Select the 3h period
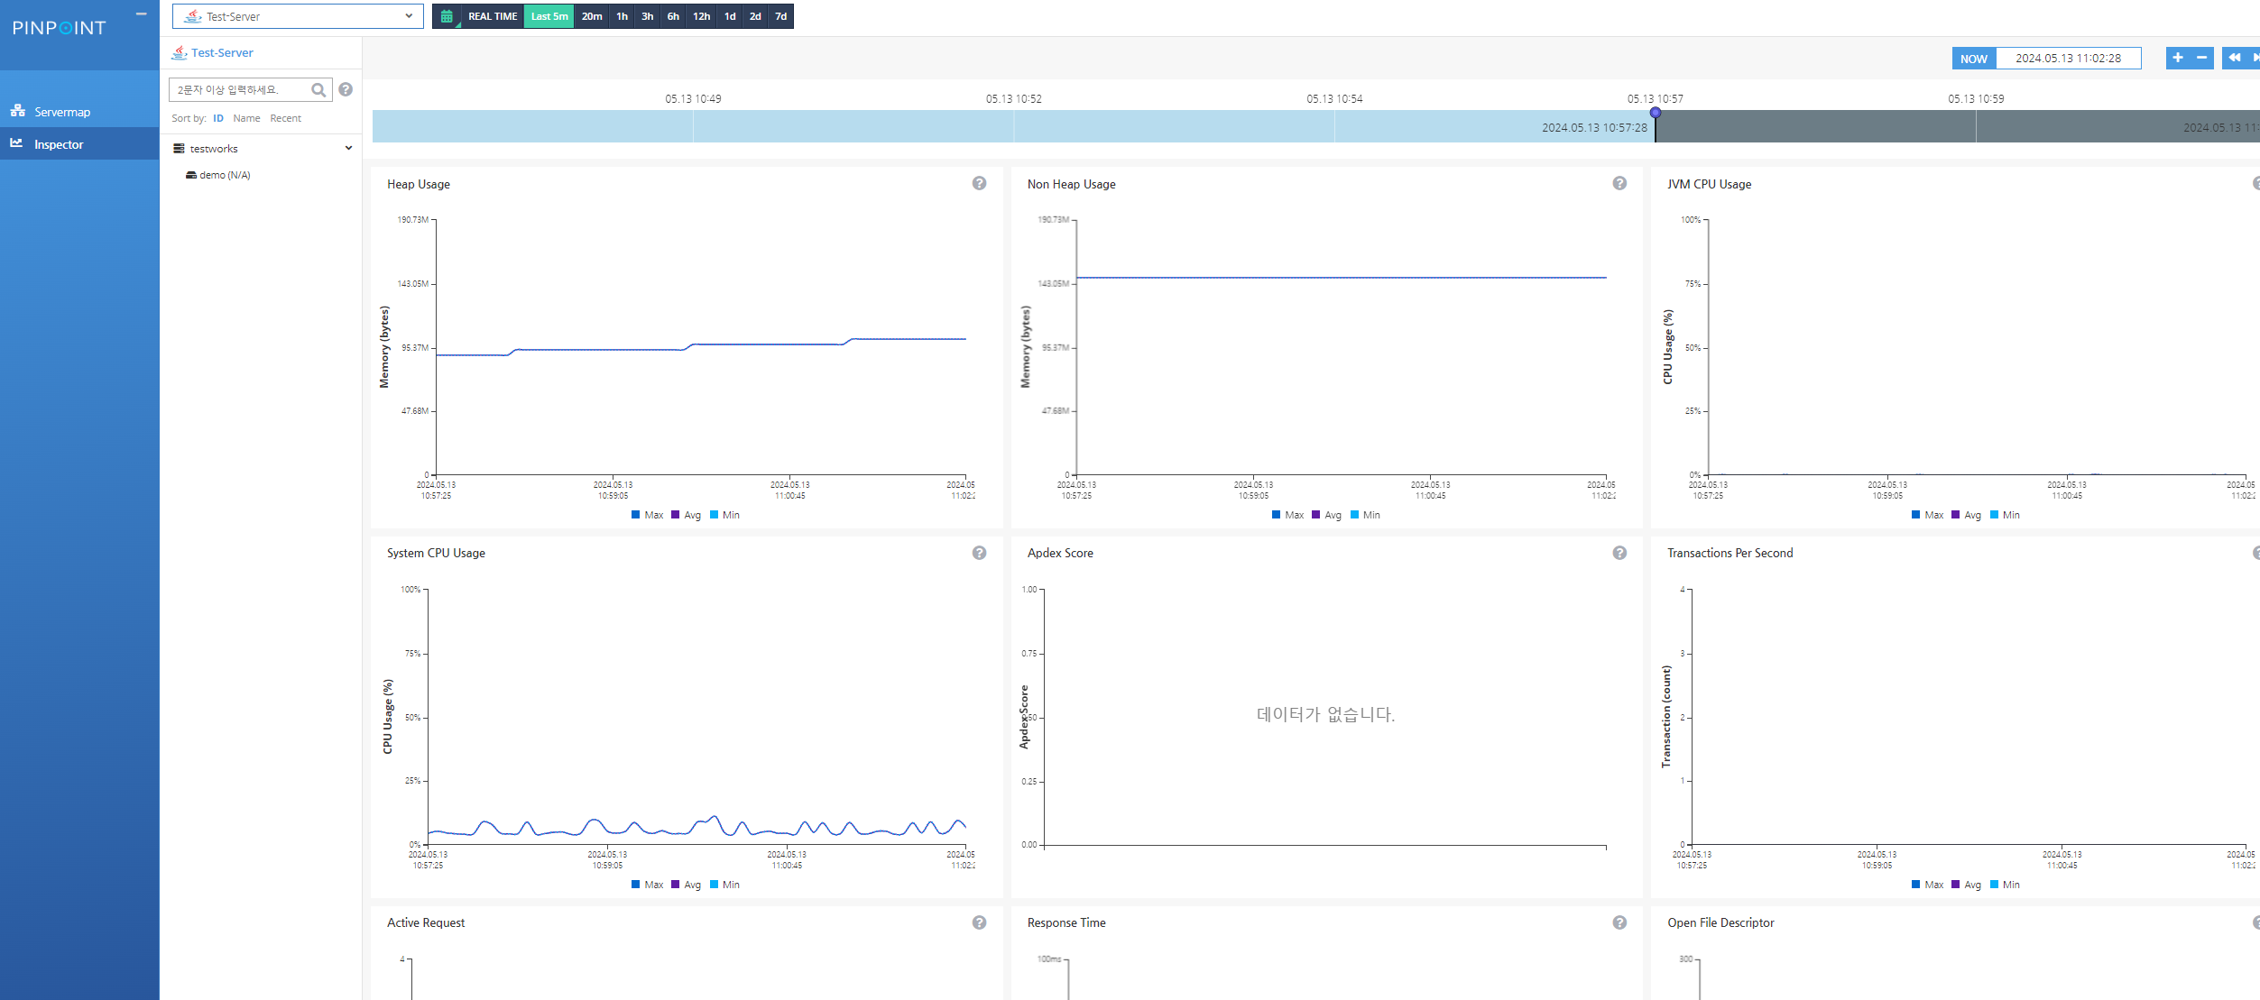 click(648, 16)
